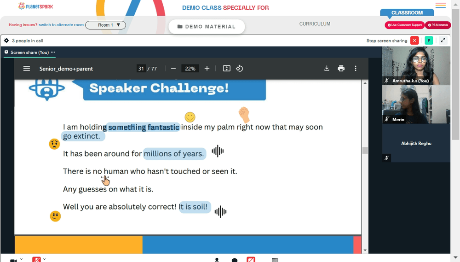The image size is (460, 262).
Task: Toggle the camera button in call bar
Action: (x=13, y=260)
